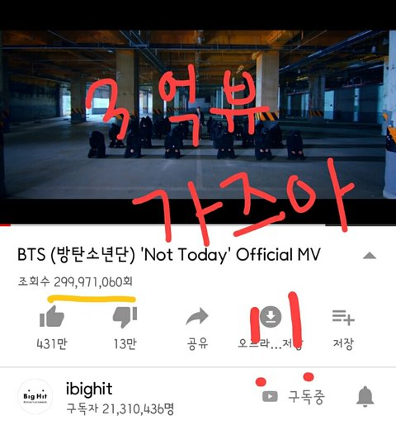396x425 pixels.
Task: Click the 431만 like count
Action: click(52, 343)
